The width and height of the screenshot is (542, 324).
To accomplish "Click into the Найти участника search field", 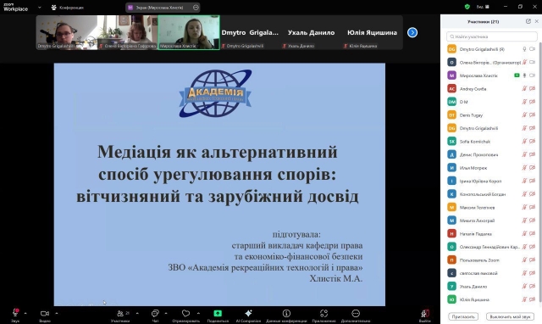I will pos(492,36).
